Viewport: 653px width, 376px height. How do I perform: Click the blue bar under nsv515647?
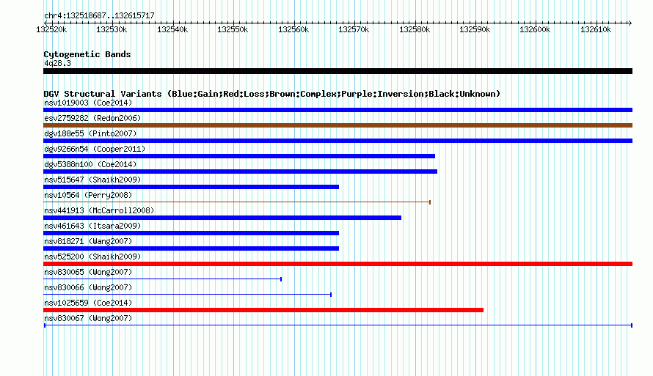point(191,187)
